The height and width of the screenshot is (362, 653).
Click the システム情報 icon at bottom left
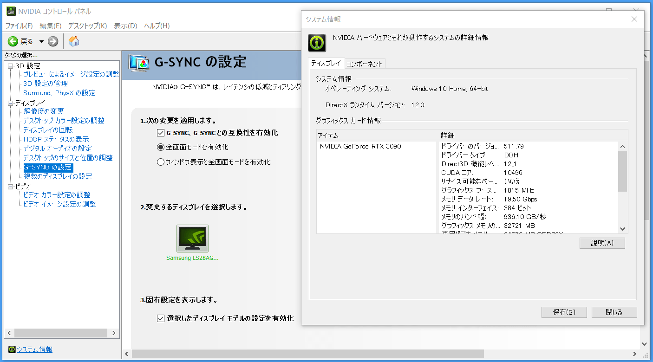(12, 349)
